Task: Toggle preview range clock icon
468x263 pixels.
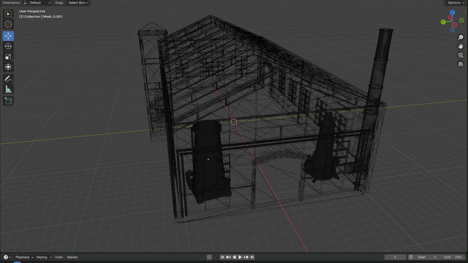Action: (411, 257)
